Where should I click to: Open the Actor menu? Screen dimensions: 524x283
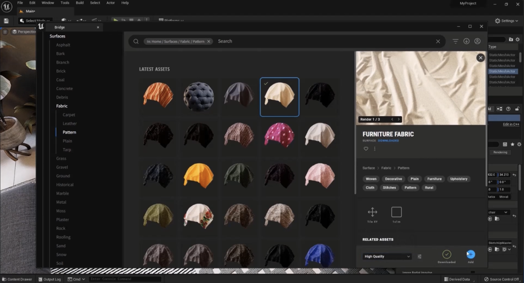click(111, 3)
